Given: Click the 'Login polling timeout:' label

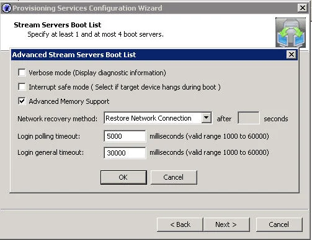Looking at the screenshot, I should point(48,136).
